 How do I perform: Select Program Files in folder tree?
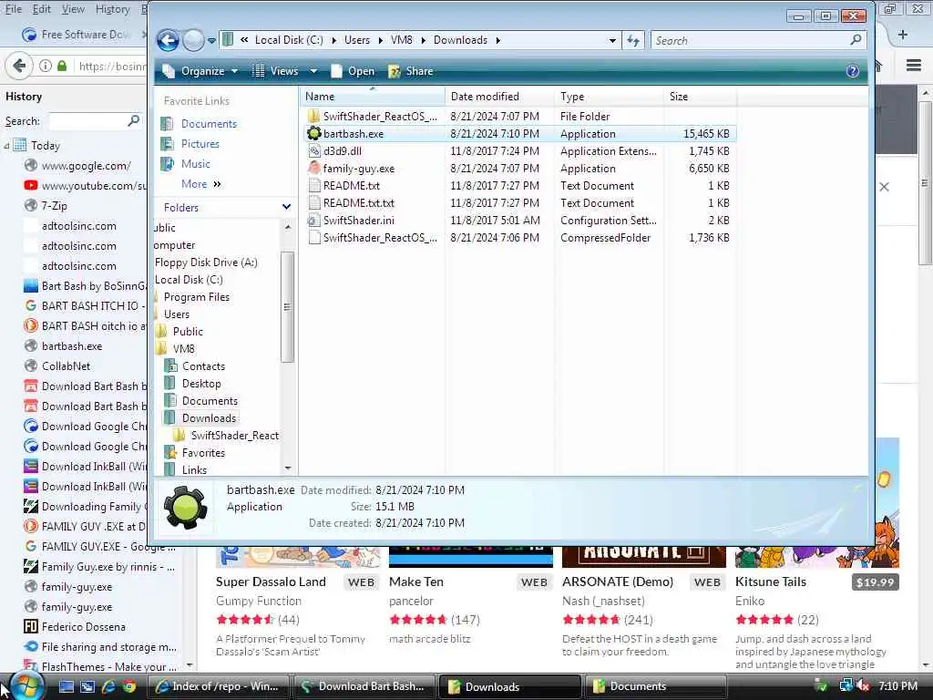coord(197,297)
